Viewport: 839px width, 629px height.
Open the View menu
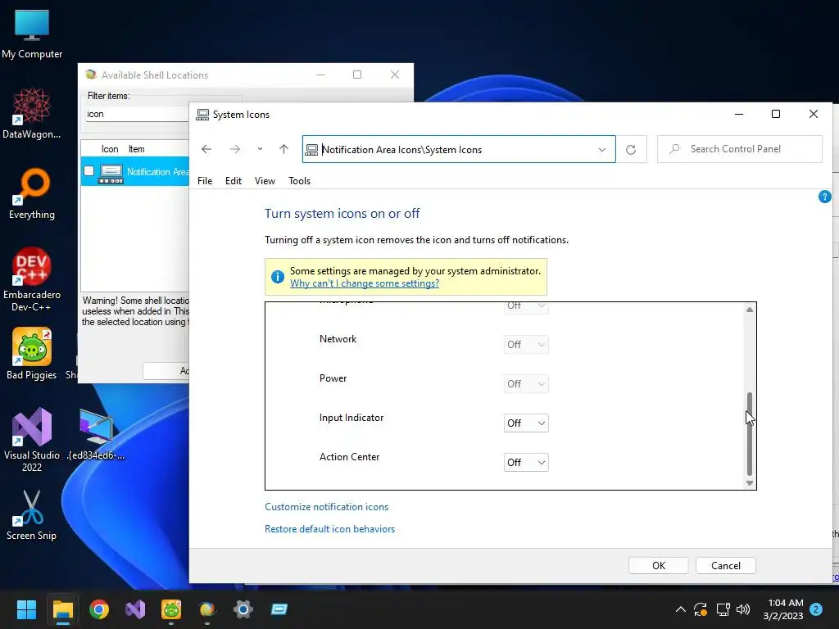(265, 181)
